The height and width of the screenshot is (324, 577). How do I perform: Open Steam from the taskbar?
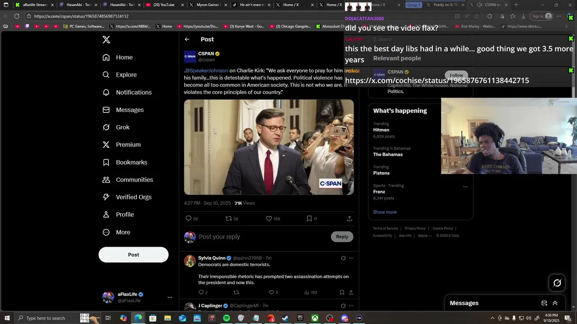285,318
